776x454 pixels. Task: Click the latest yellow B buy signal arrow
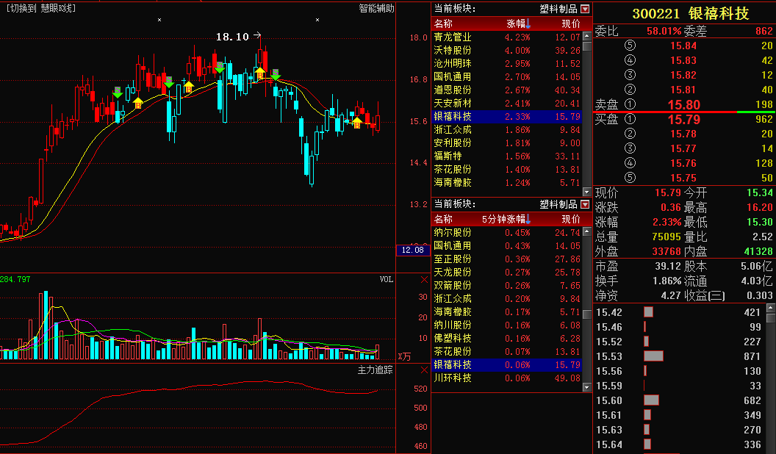pos(356,122)
